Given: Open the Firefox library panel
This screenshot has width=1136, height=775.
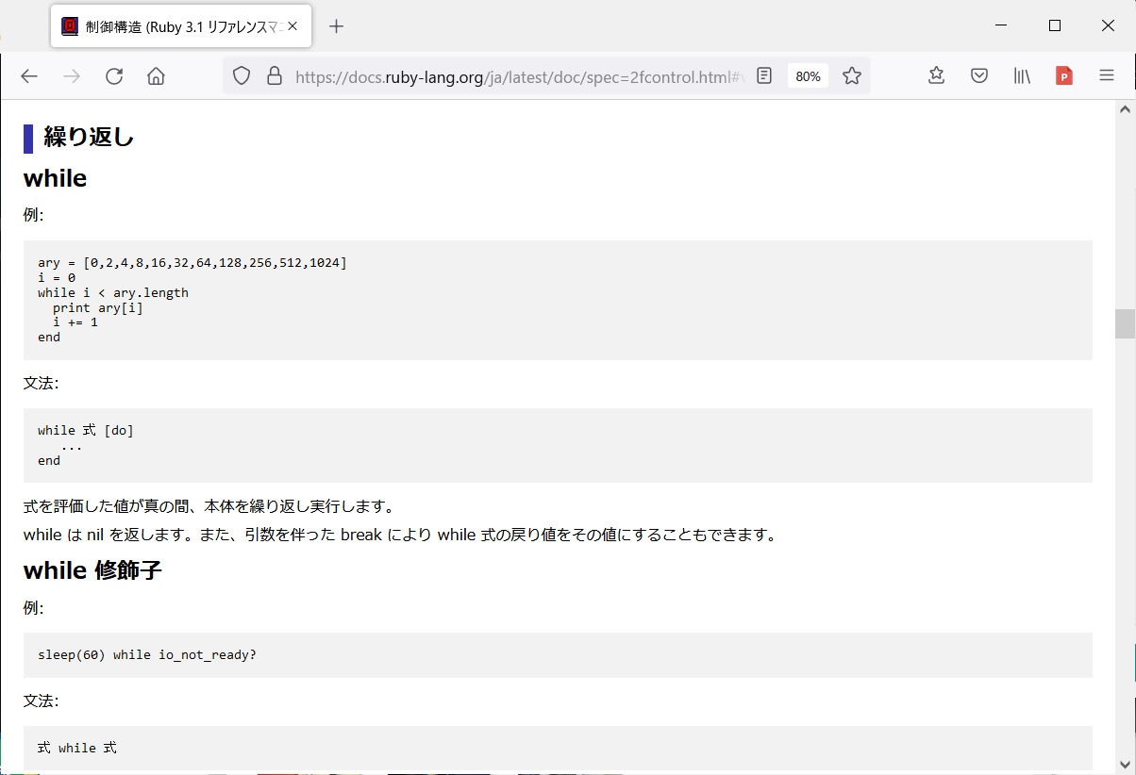Looking at the screenshot, I should coord(1022,75).
